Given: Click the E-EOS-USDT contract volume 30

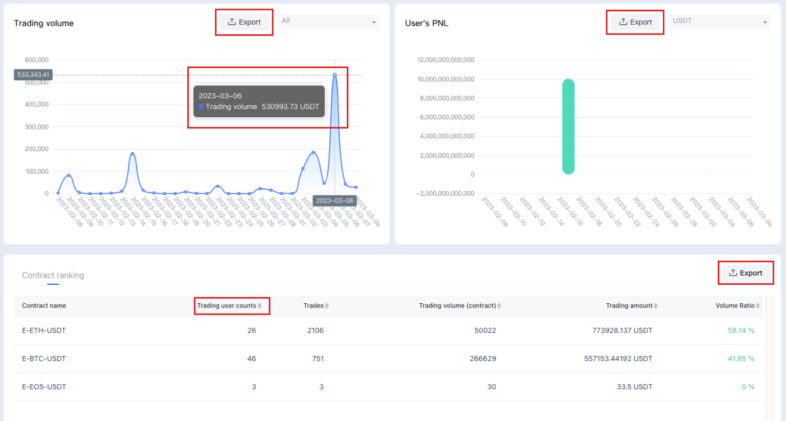Looking at the screenshot, I should pos(492,387).
